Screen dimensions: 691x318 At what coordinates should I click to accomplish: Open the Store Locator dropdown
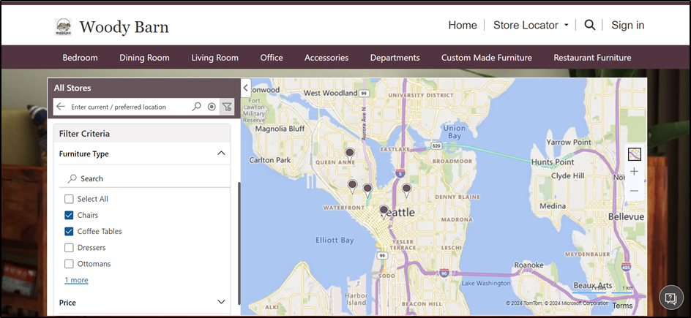pos(531,25)
